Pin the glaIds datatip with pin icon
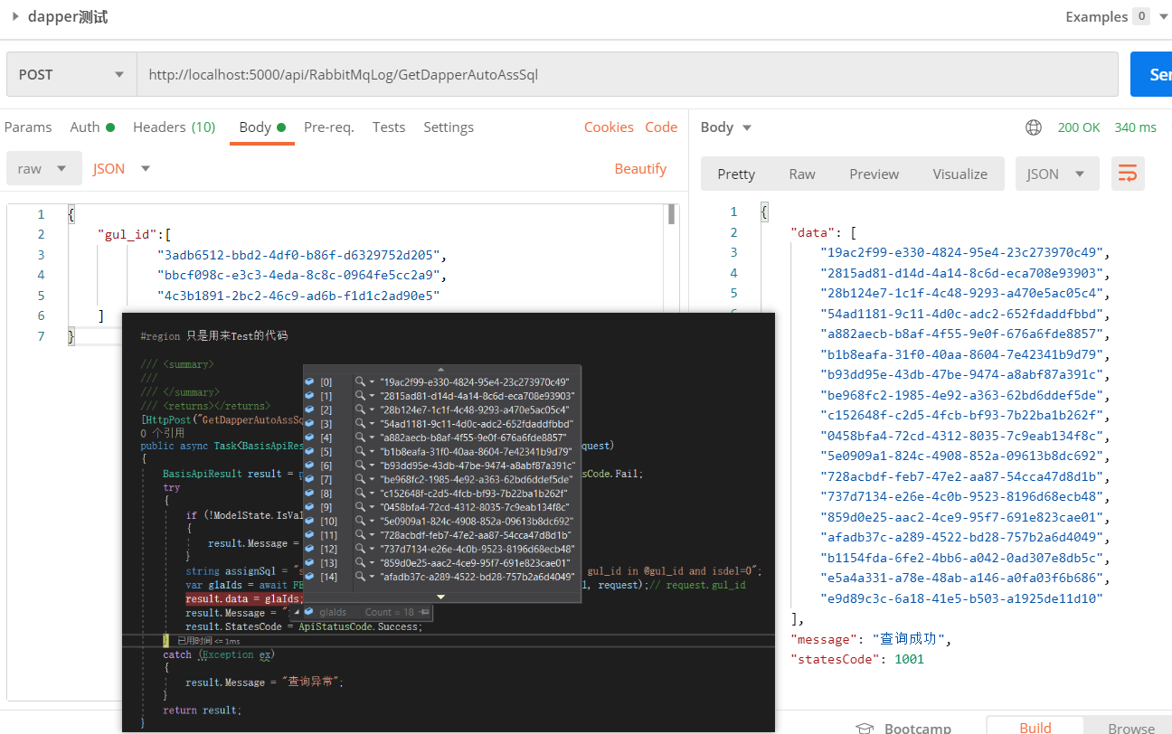 coord(424,612)
